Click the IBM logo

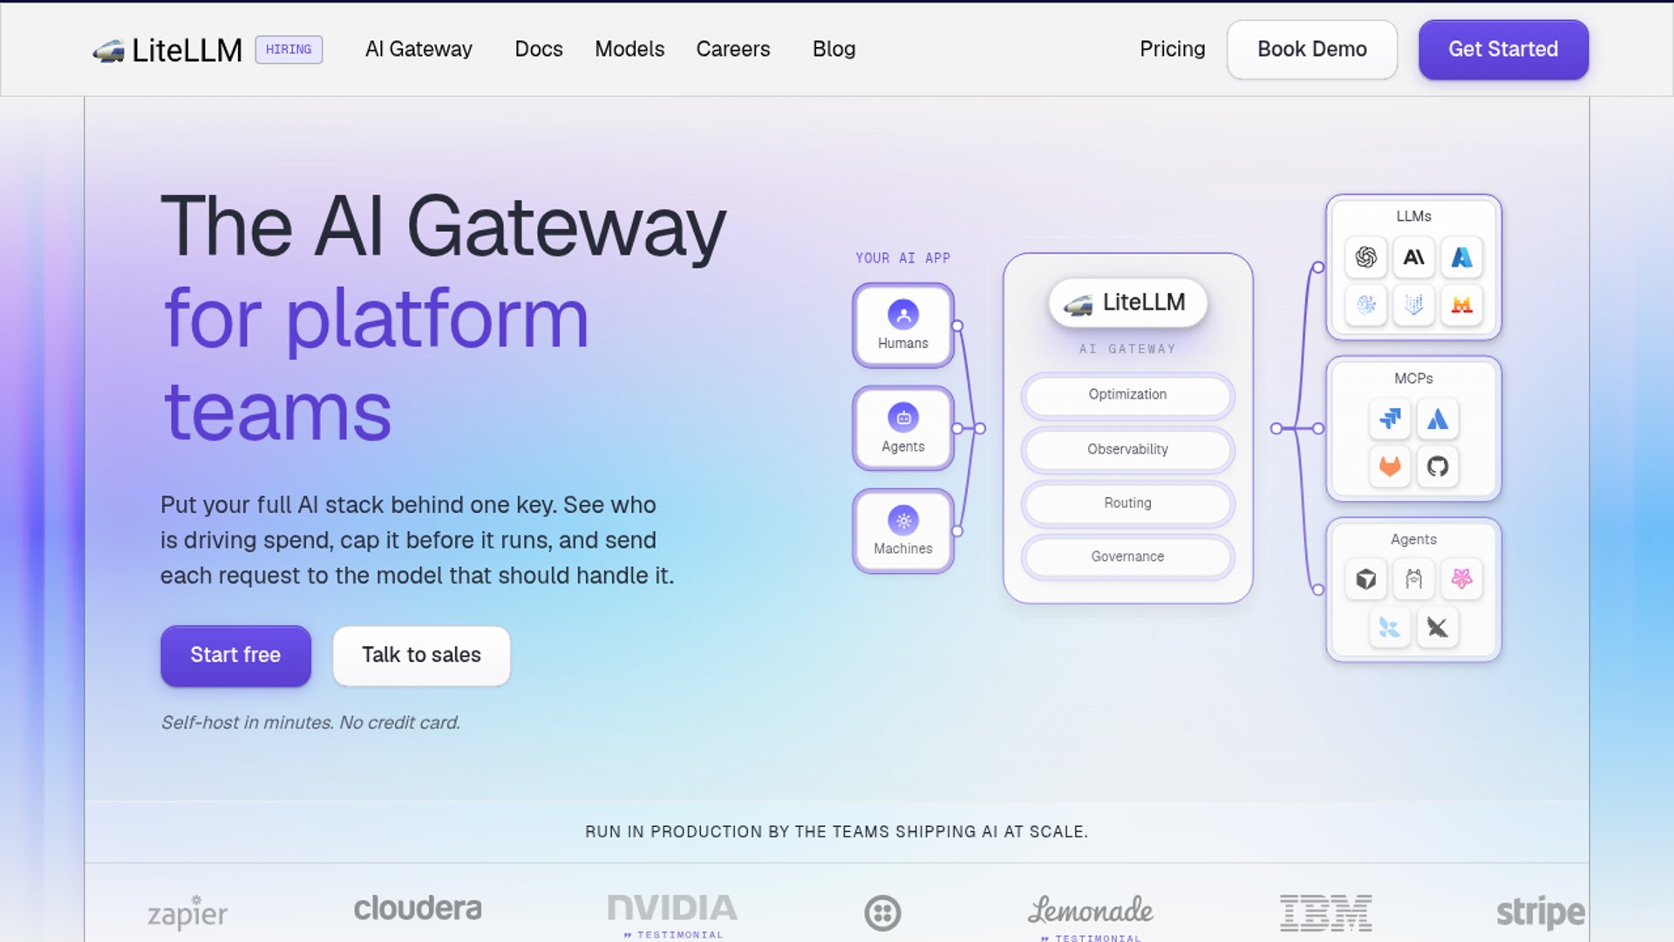pyautogui.click(x=1326, y=912)
